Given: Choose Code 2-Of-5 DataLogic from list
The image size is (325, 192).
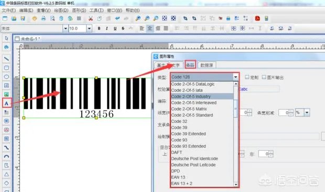Looking at the screenshot, I should click(x=202, y=84).
